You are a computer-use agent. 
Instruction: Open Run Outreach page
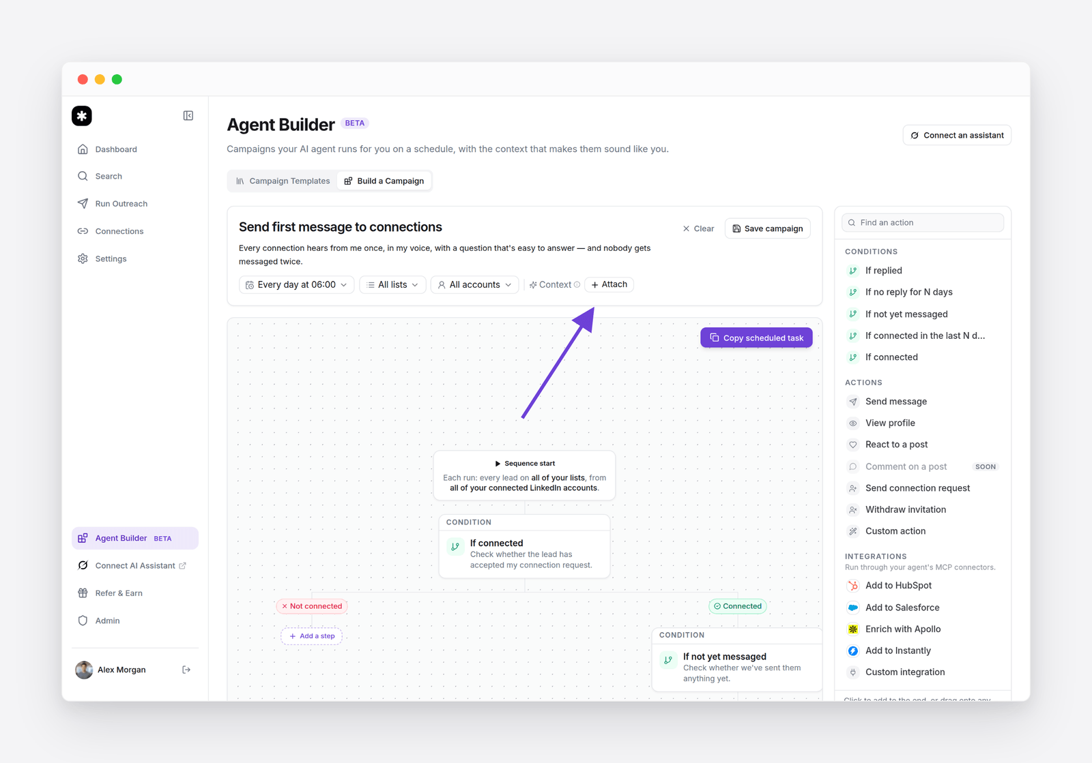(x=135, y=204)
